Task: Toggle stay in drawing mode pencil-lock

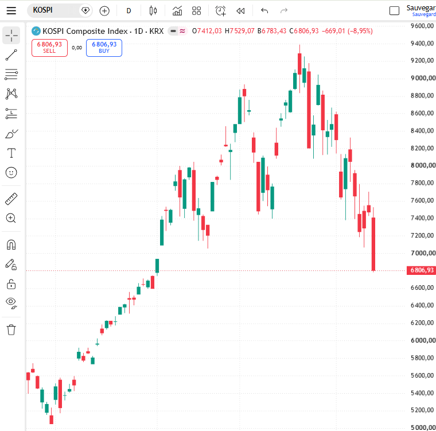Action: pos(11,265)
